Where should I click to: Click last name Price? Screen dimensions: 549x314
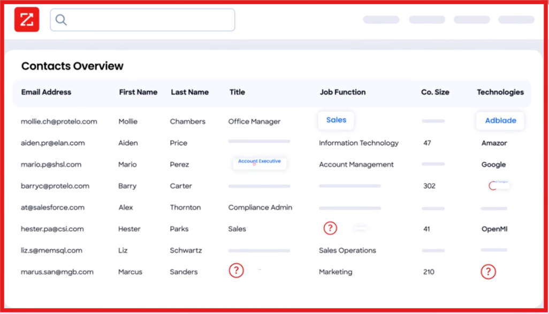pos(179,143)
